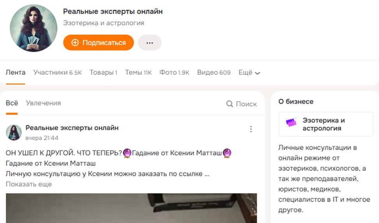
Task: Expand post text with Показать еще
Action: pos(29,184)
